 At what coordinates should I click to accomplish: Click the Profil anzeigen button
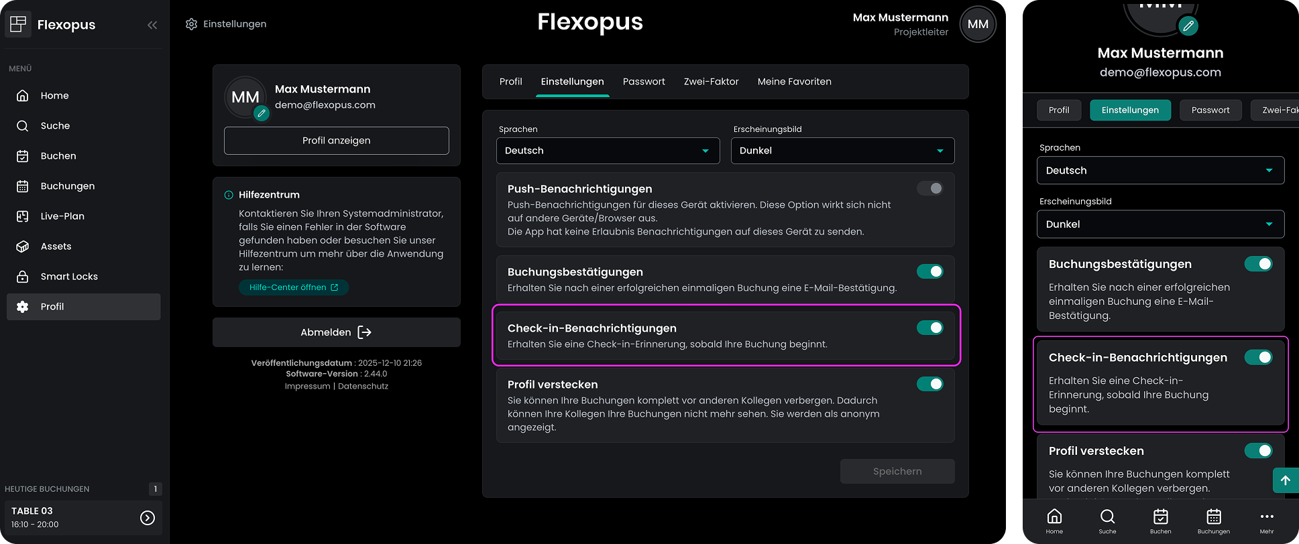pos(337,141)
